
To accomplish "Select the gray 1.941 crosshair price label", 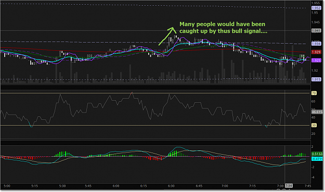I will point(316,31).
